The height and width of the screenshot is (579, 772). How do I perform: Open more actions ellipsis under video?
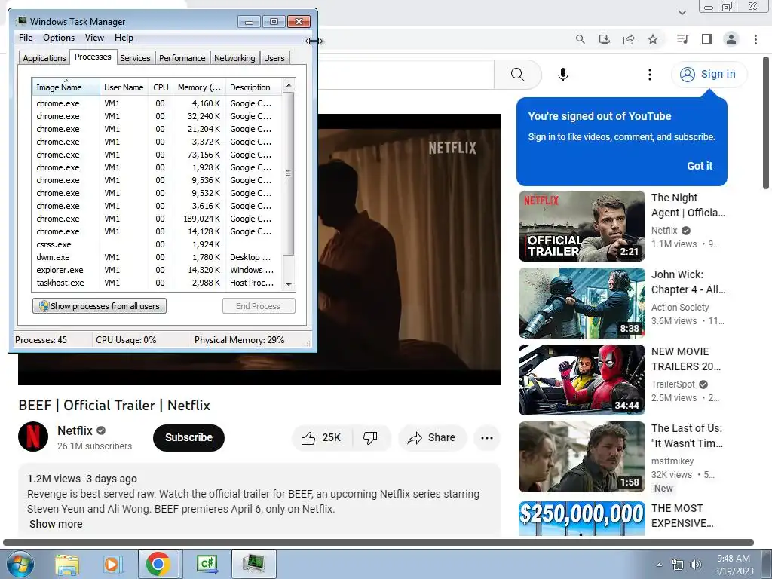[487, 438]
